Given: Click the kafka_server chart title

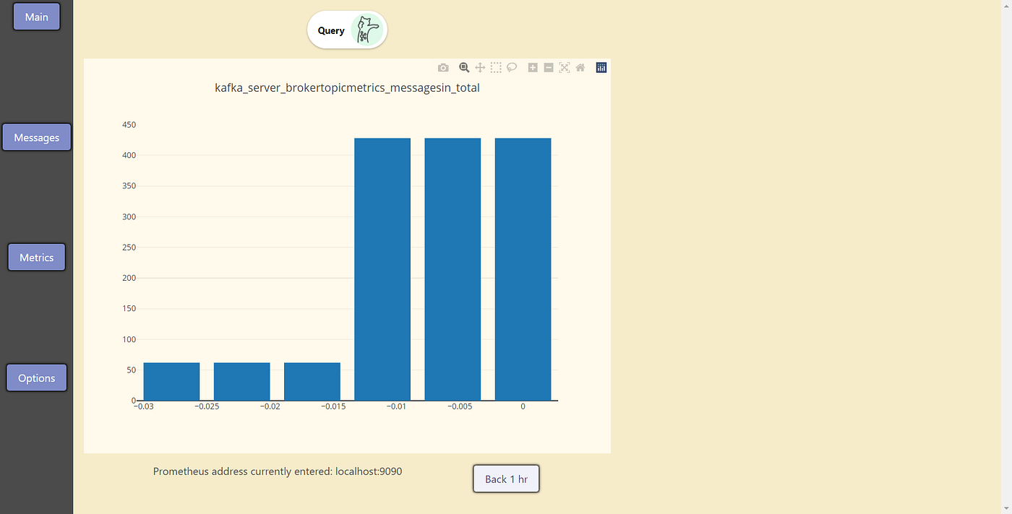Looking at the screenshot, I should (347, 87).
